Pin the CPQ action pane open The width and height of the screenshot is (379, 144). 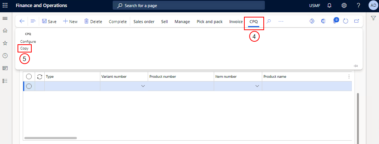click(355, 66)
